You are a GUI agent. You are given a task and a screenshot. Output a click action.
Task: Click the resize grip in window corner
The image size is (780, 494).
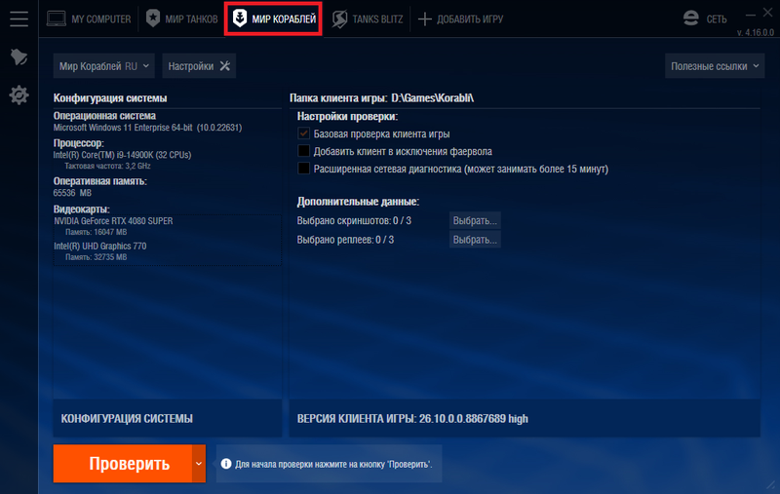(x=772, y=486)
